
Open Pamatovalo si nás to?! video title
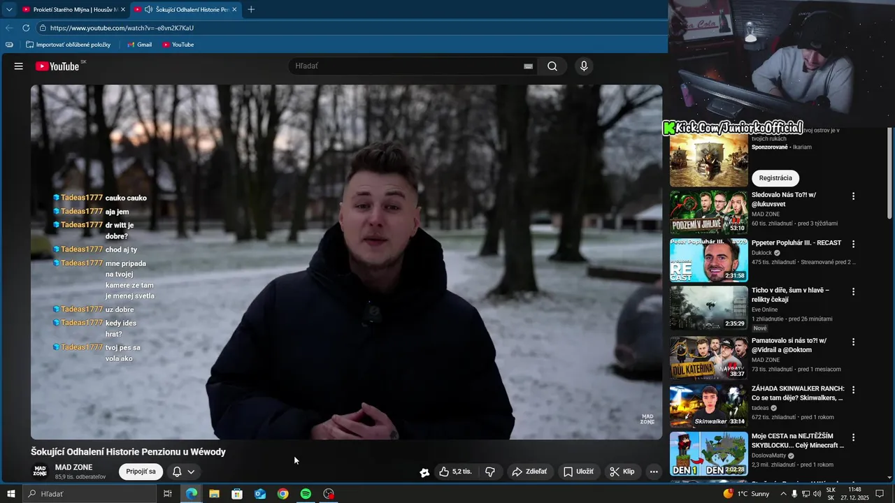[x=789, y=345]
